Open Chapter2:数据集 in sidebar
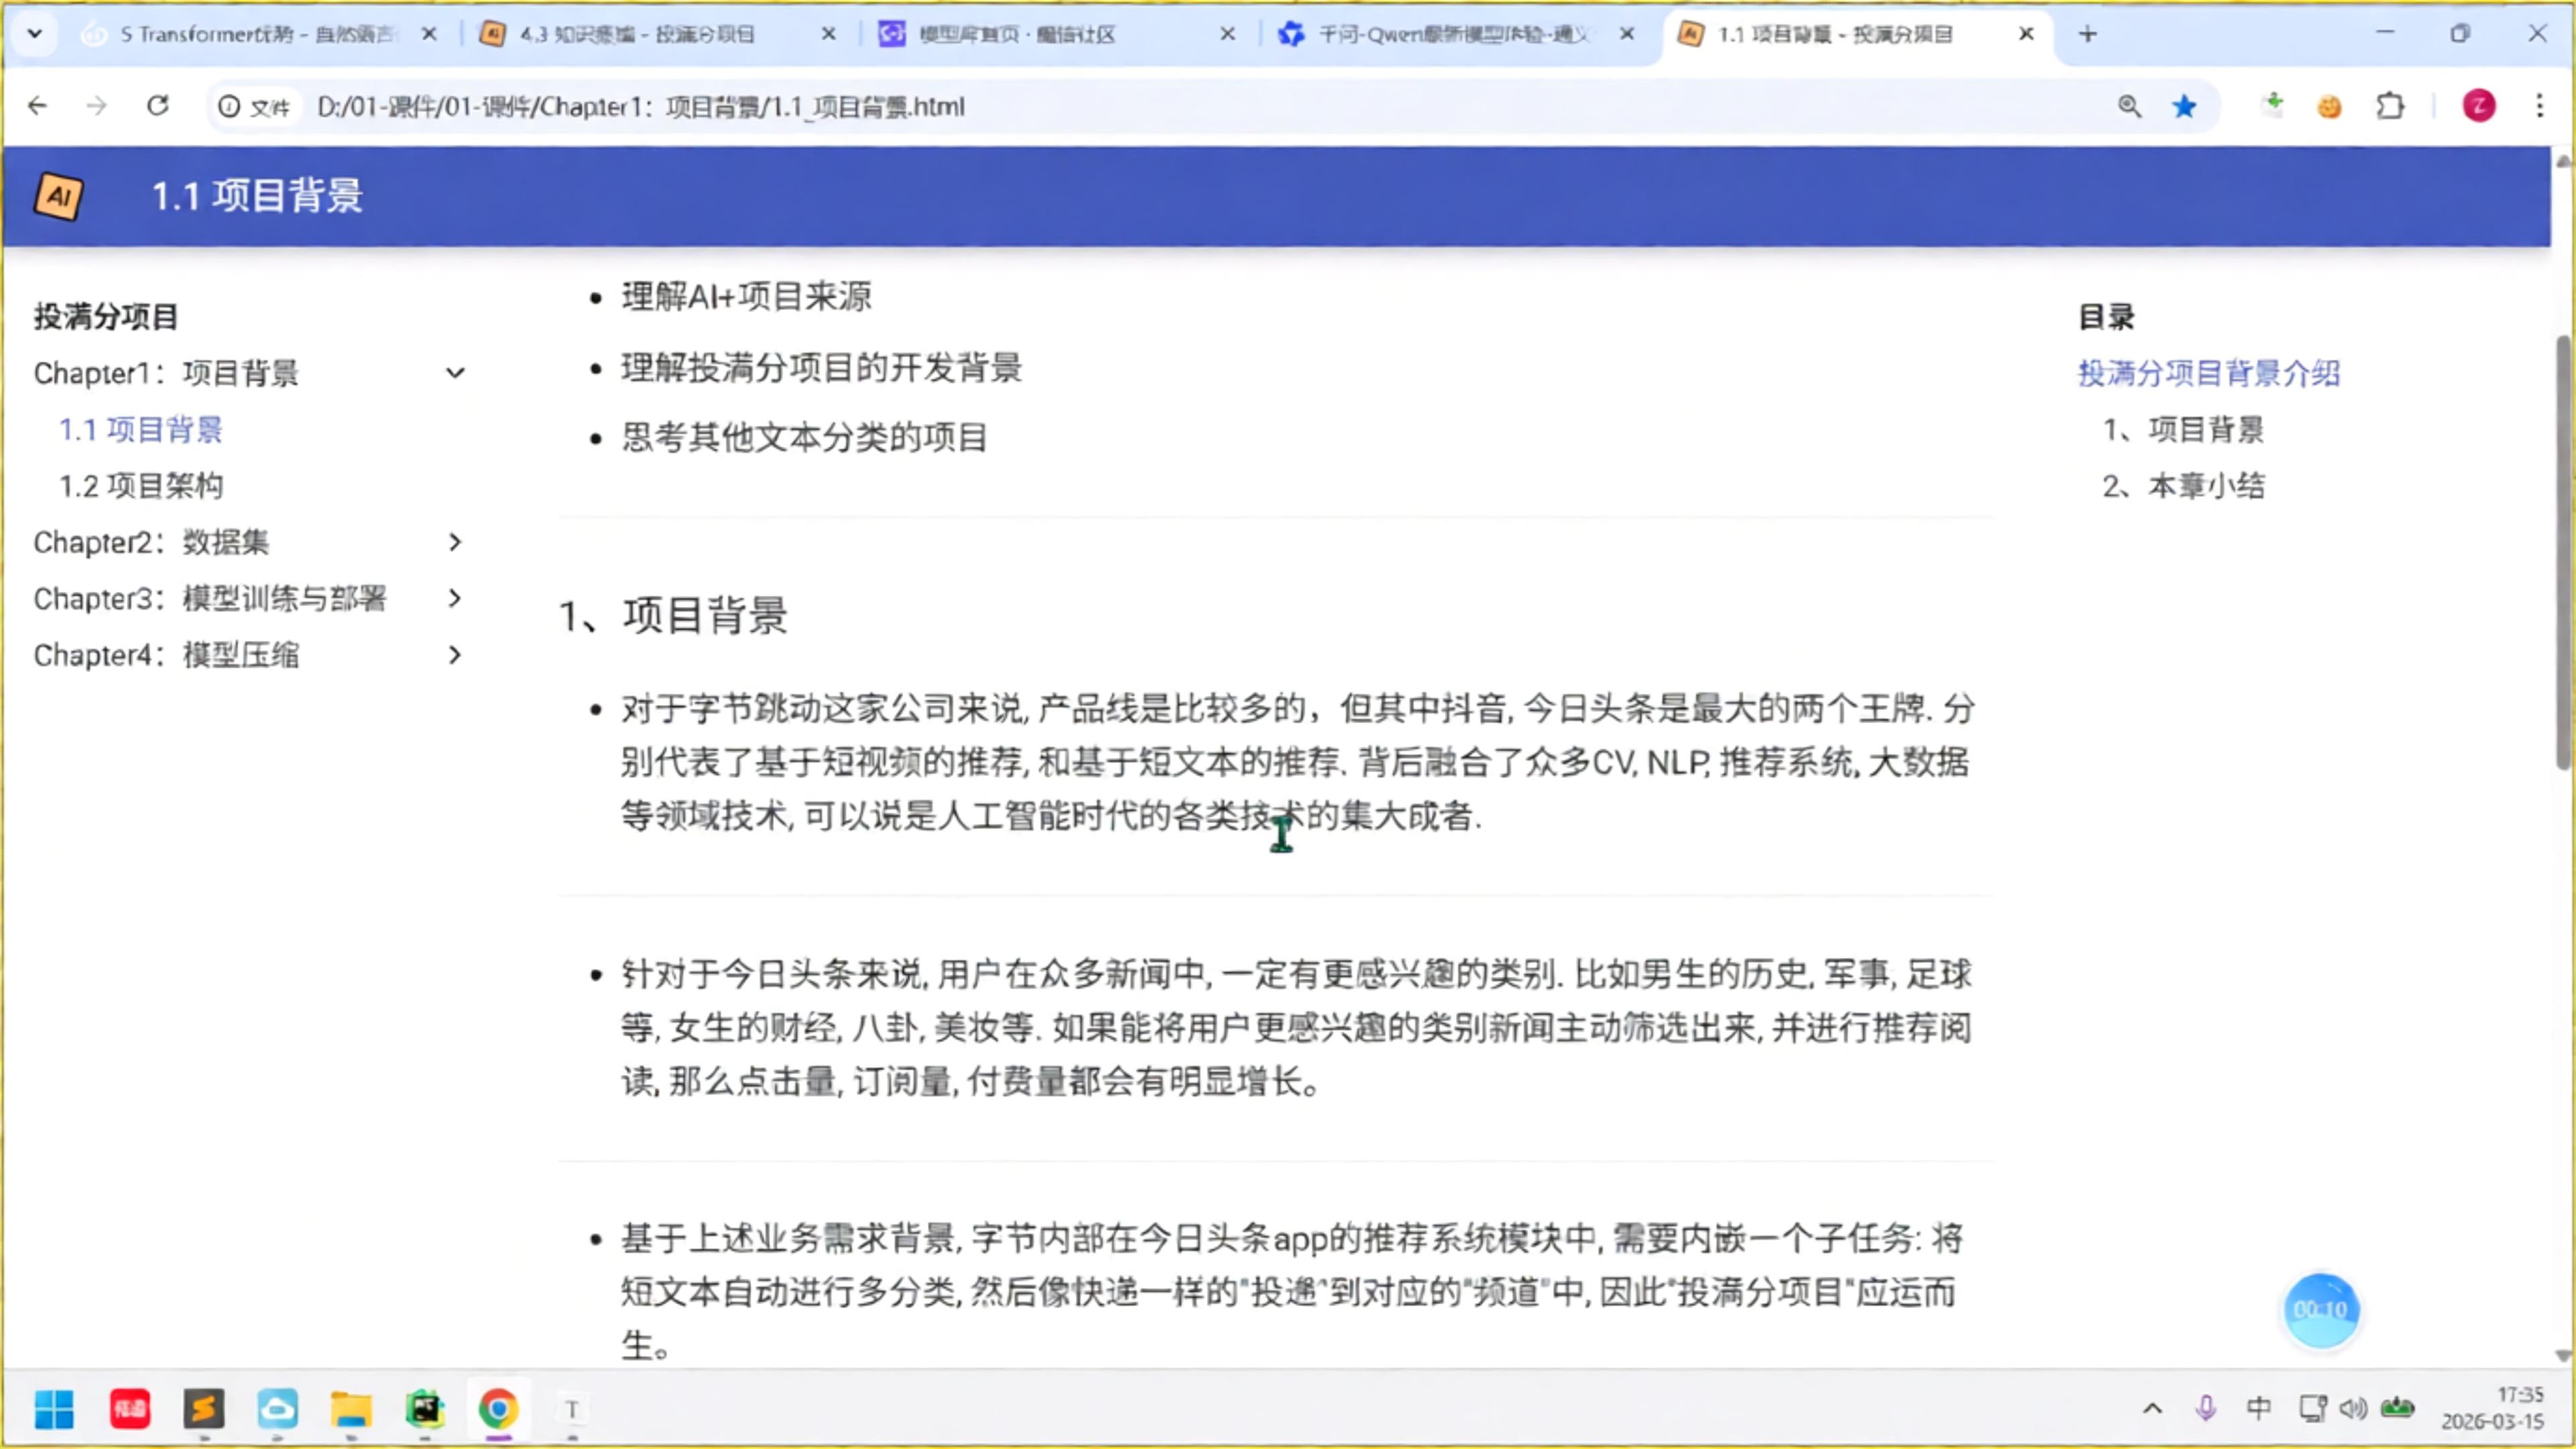 pos(151,542)
